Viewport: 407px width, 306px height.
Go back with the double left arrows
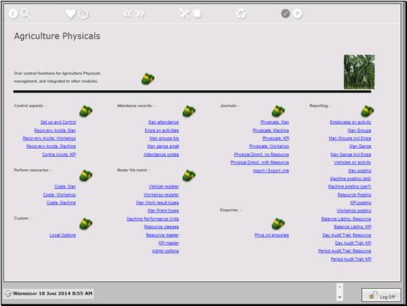(127, 14)
